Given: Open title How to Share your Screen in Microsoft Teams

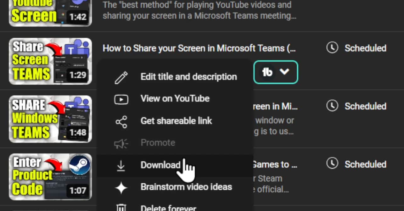Looking at the screenshot, I should (199, 48).
